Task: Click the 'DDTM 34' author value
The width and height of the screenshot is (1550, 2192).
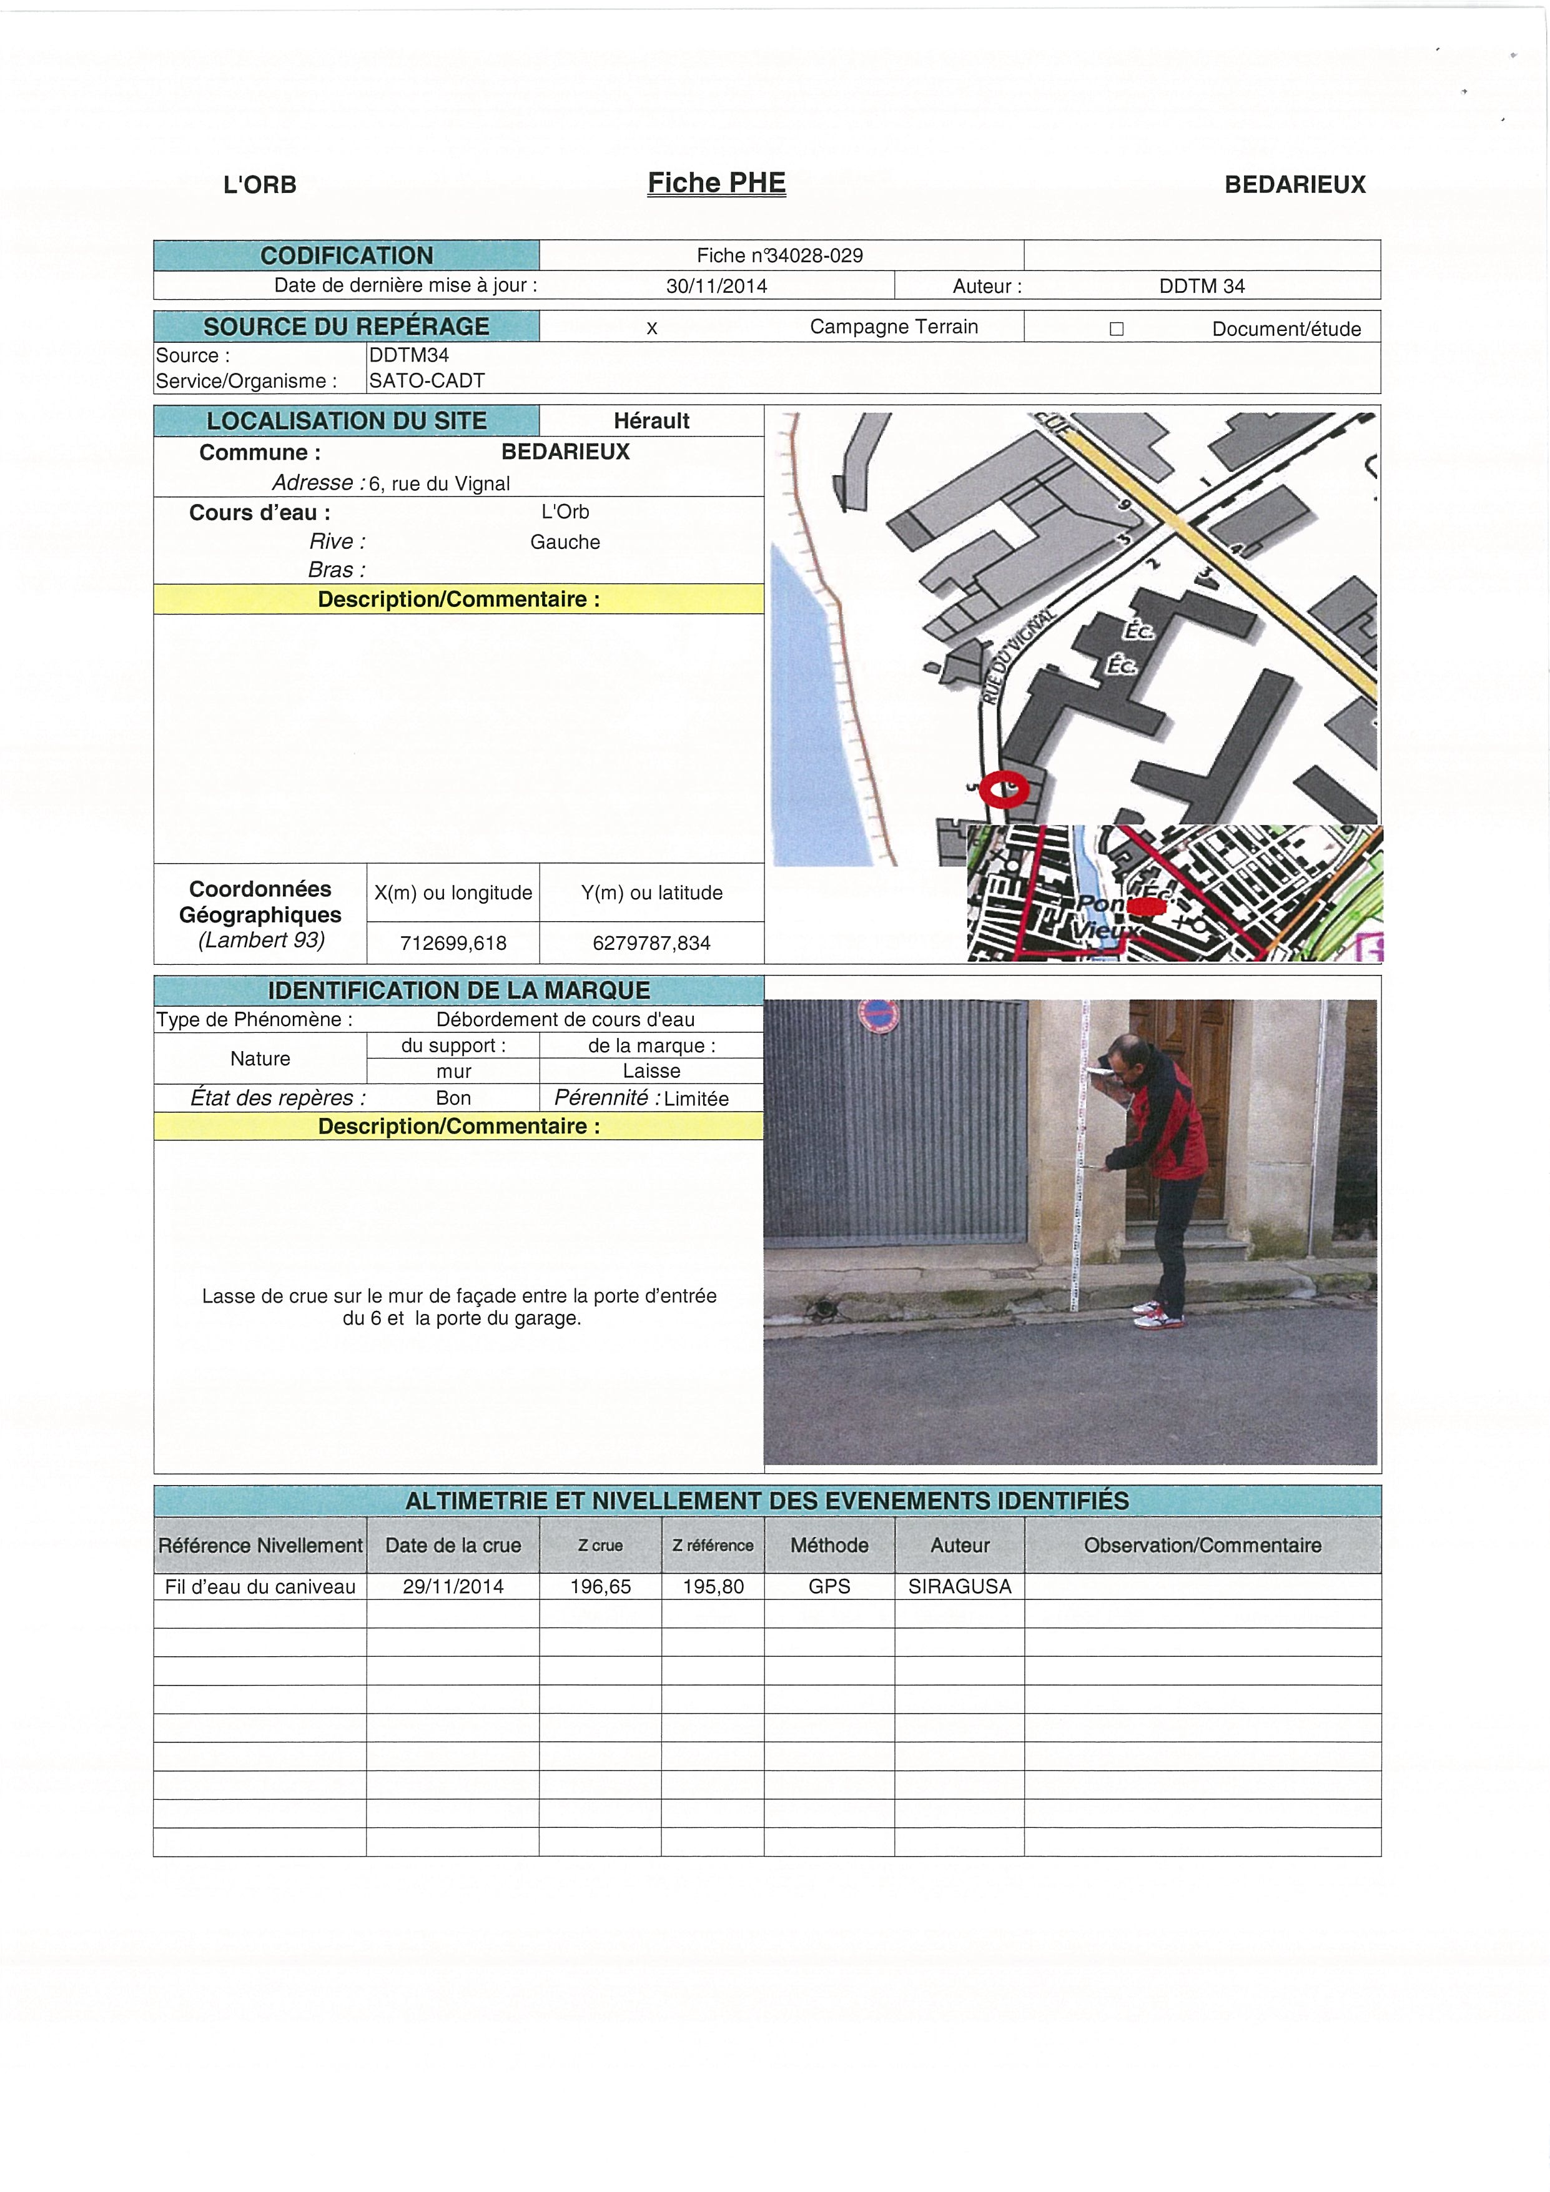Action: point(1202,285)
